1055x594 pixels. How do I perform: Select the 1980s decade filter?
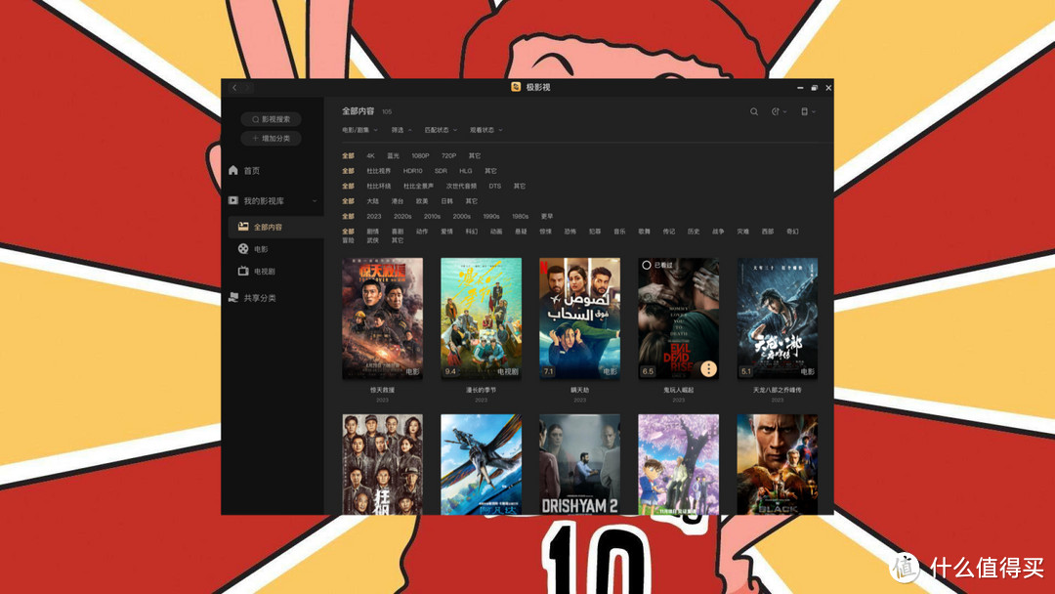[x=520, y=217]
